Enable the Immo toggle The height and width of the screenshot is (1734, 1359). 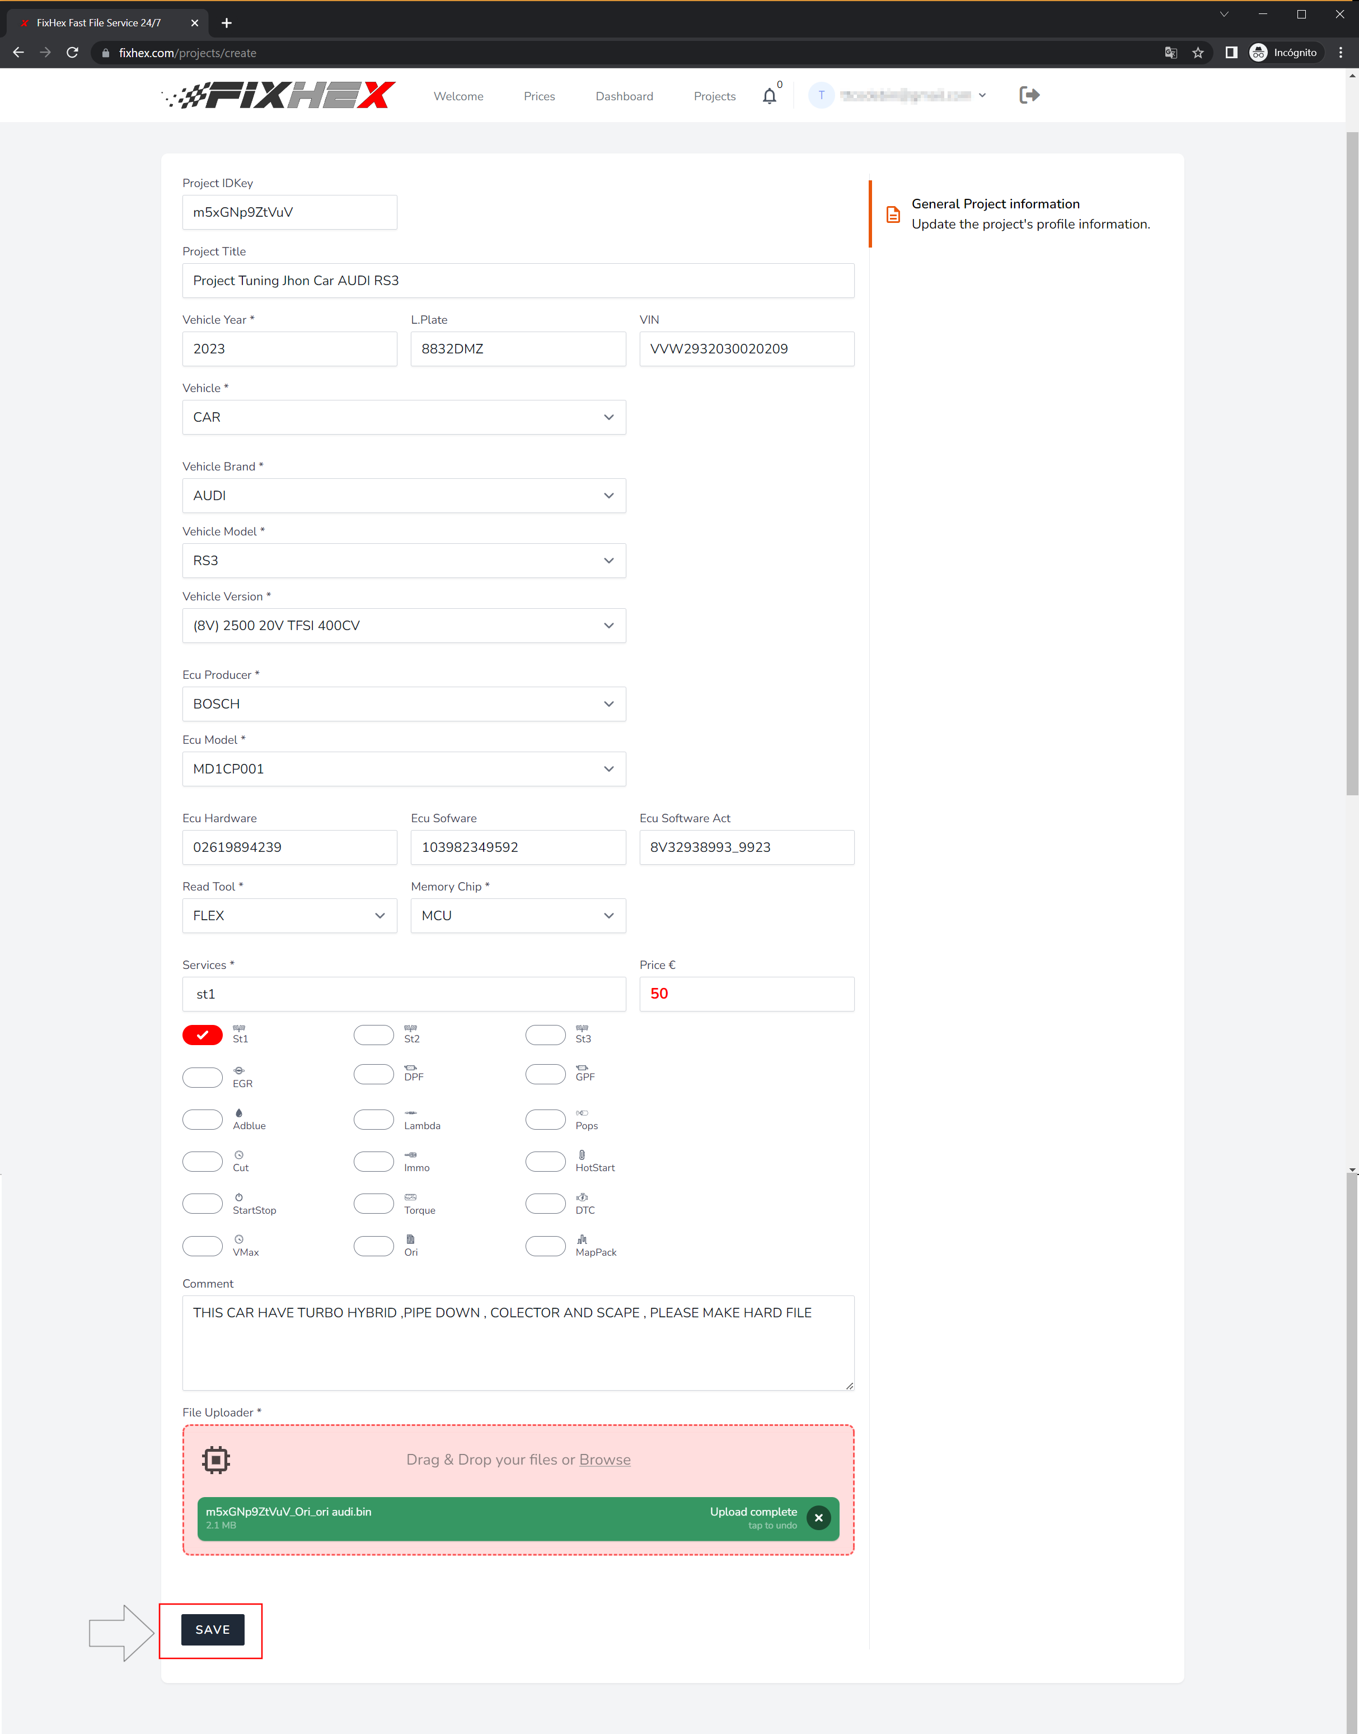coord(373,1162)
